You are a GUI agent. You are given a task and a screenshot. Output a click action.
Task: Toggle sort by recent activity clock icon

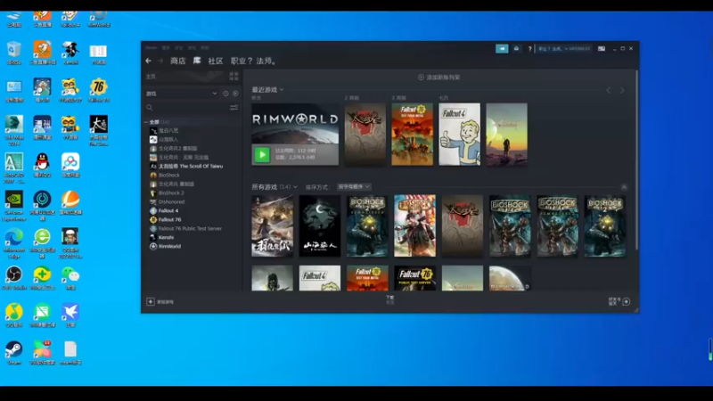tap(226, 94)
